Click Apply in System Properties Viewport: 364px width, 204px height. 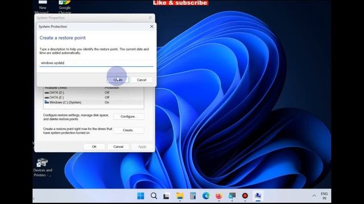pyautogui.click(x=142, y=147)
